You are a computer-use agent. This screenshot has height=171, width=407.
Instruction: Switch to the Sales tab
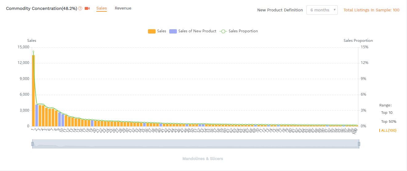[101, 8]
